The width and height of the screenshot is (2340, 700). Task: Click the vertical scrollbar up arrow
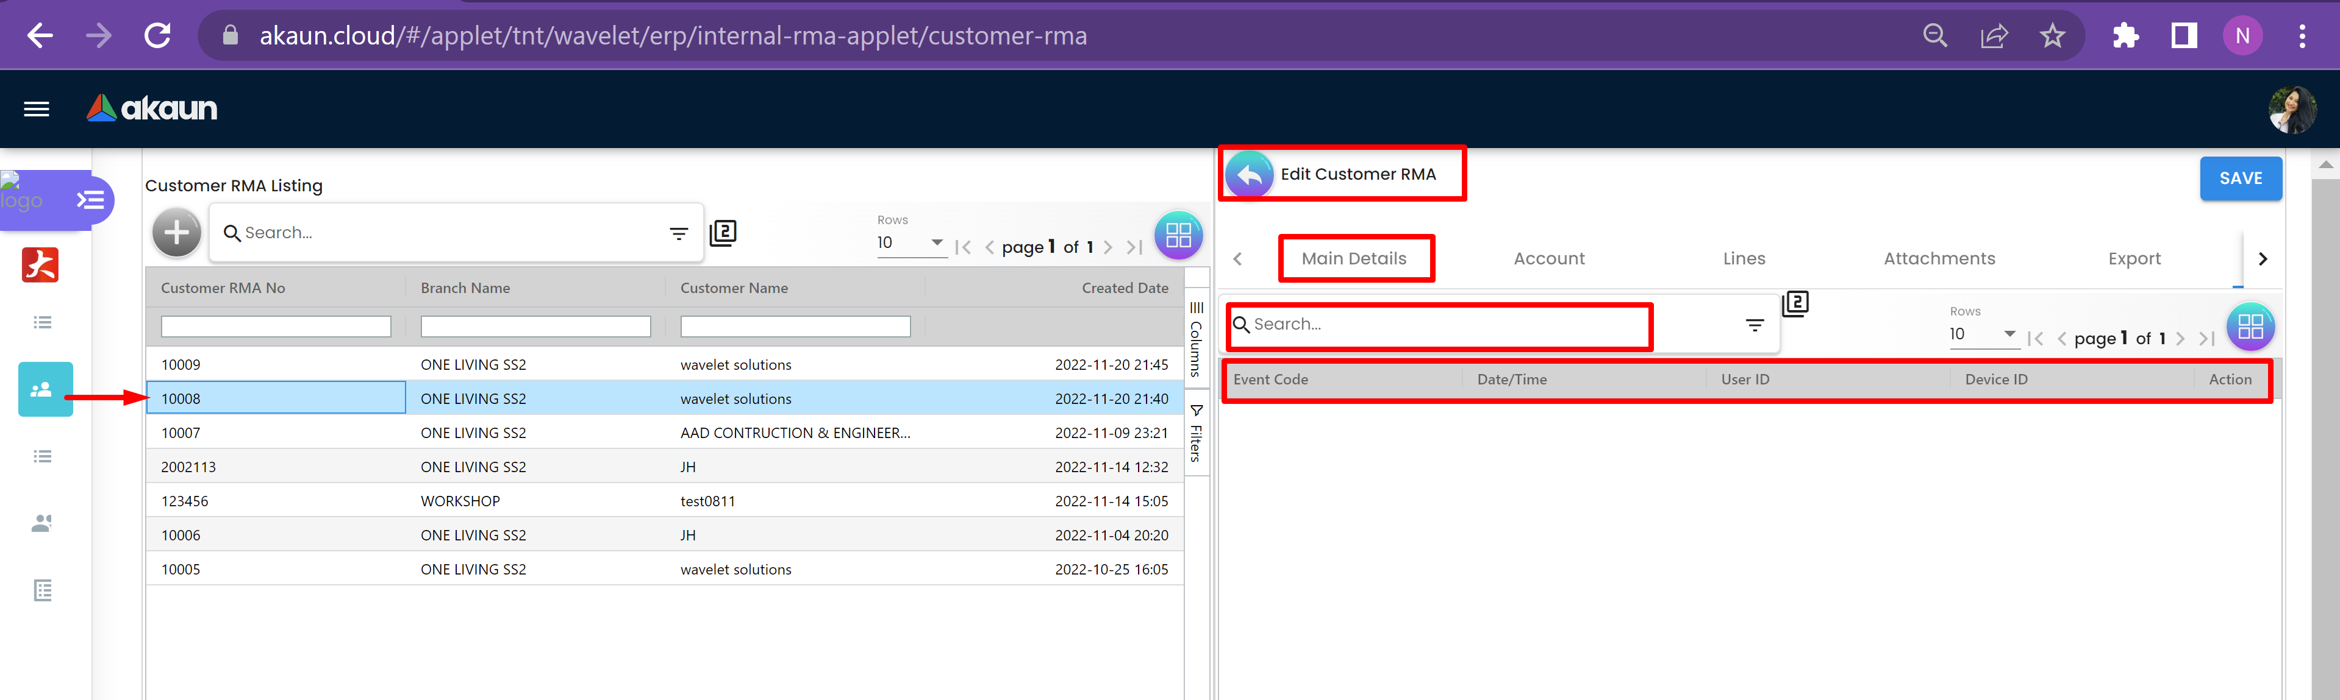[x=2325, y=164]
